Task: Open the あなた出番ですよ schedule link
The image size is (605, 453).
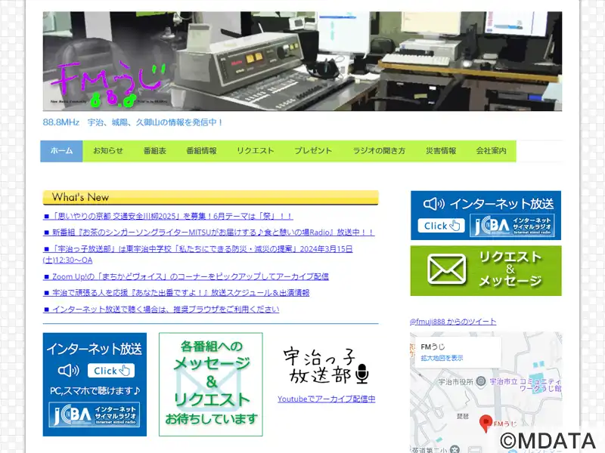Action: [176, 293]
